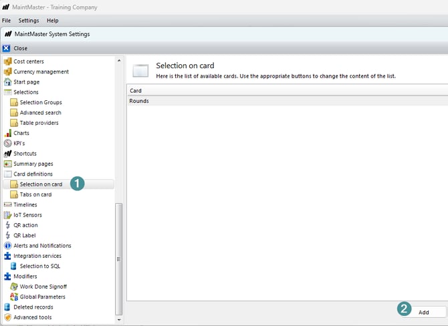Click the Work Done Signoff icon

(x=14, y=287)
